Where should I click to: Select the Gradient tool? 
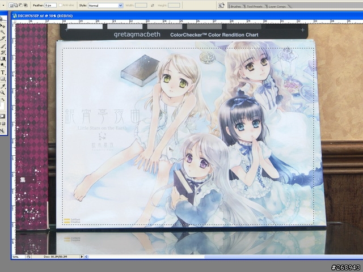[3, 59]
